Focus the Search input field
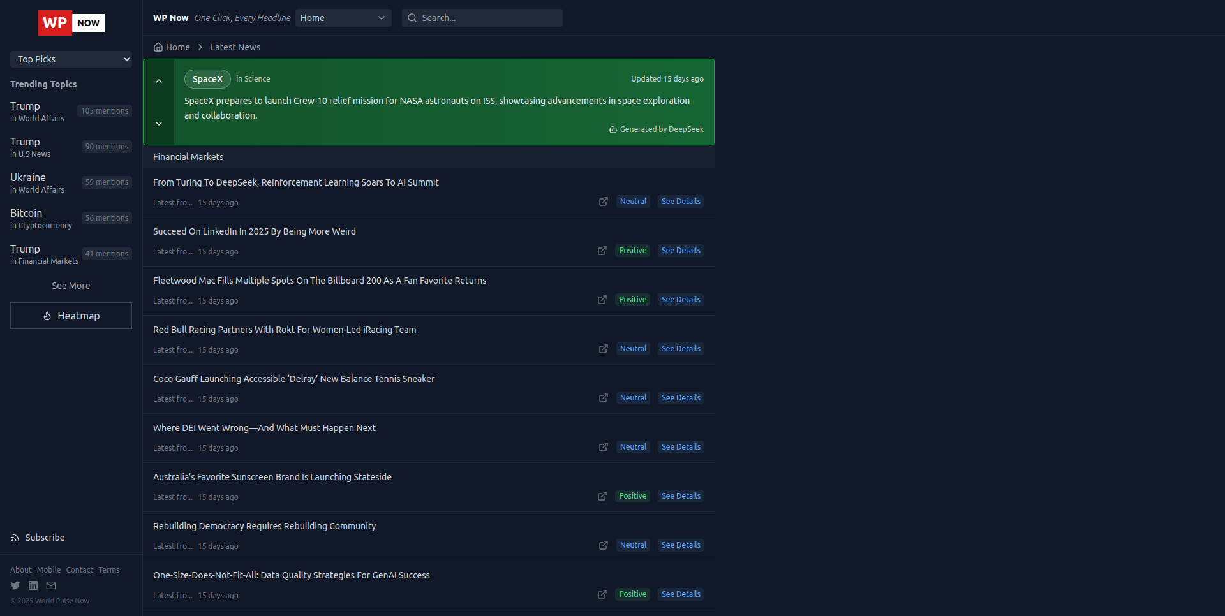 click(488, 18)
